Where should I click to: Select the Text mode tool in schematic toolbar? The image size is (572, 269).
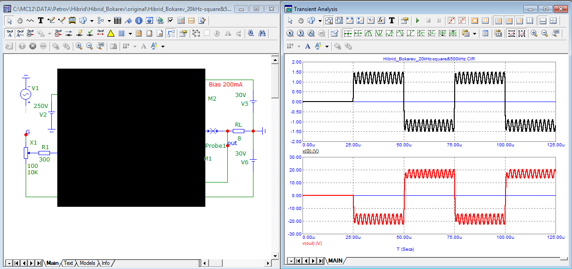point(40,21)
